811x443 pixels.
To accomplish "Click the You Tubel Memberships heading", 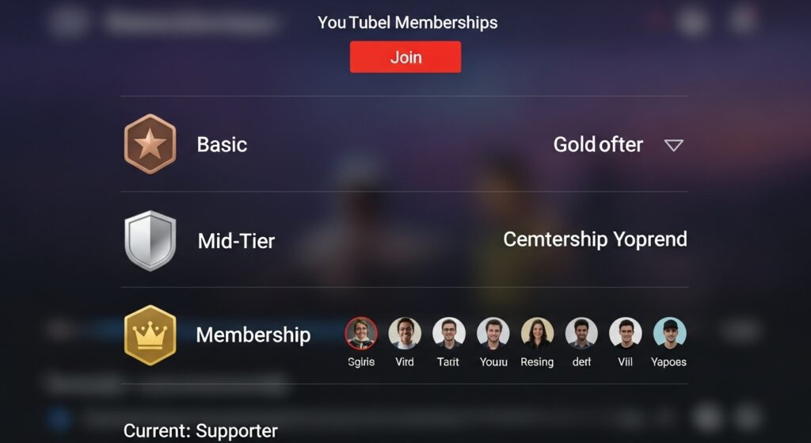I will coord(407,22).
